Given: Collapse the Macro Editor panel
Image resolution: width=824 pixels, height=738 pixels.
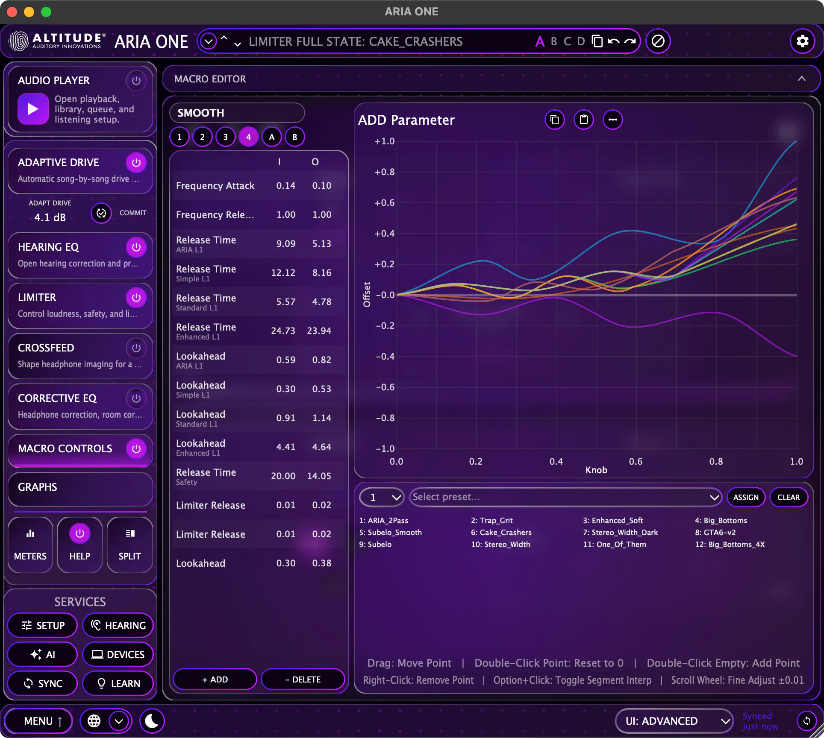Looking at the screenshot, I should (x=801, y=79).
